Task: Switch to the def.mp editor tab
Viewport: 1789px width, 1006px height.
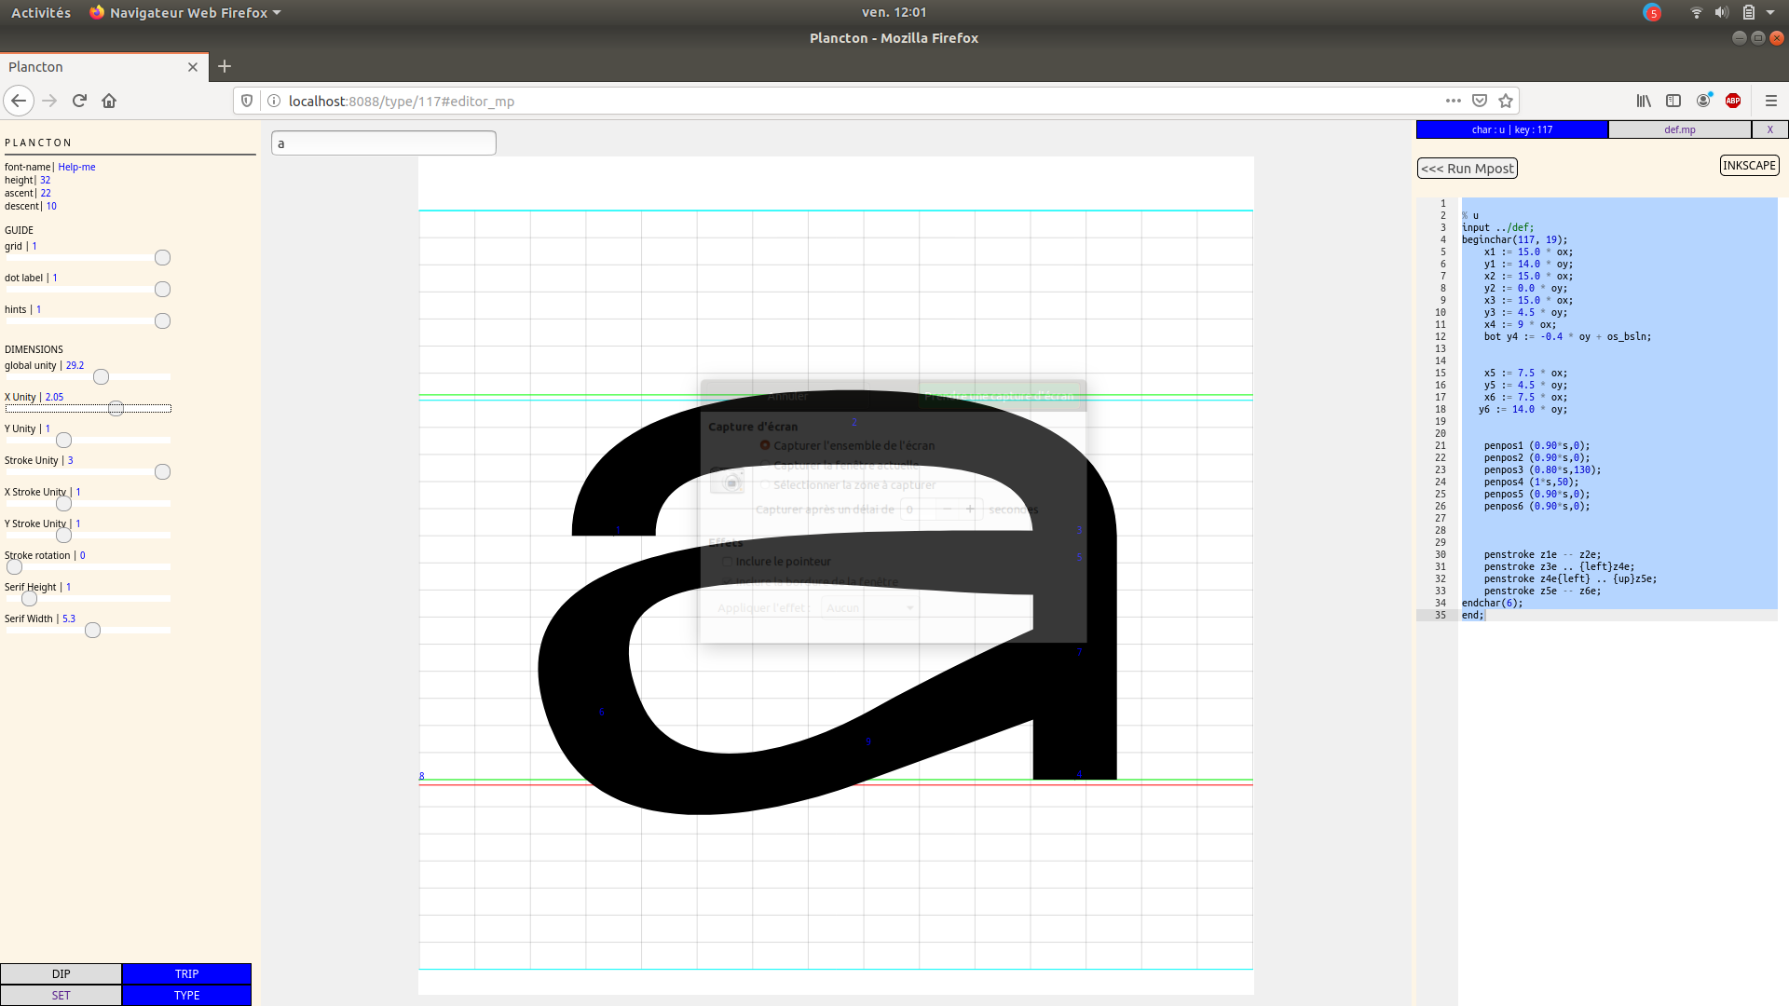Action: point(1679,129)
